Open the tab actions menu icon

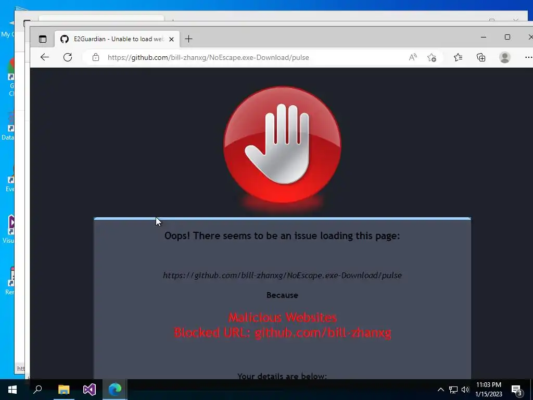click(43, 39)
